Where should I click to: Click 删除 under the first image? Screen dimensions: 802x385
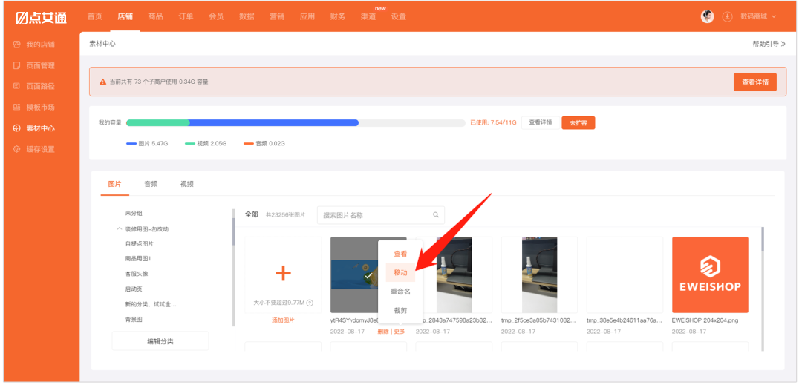point(383,332)
